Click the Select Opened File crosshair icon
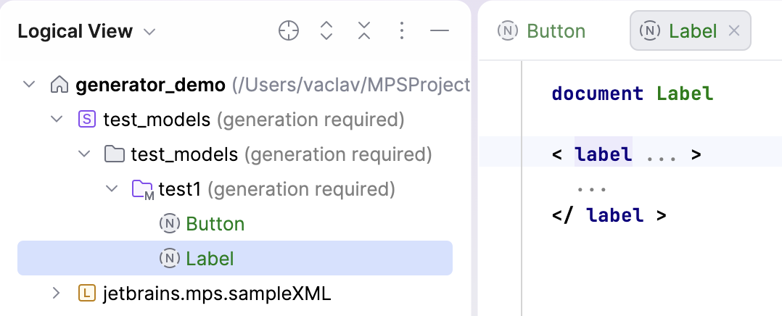Viewport: 782px width, 316px height. click(289, 30)
